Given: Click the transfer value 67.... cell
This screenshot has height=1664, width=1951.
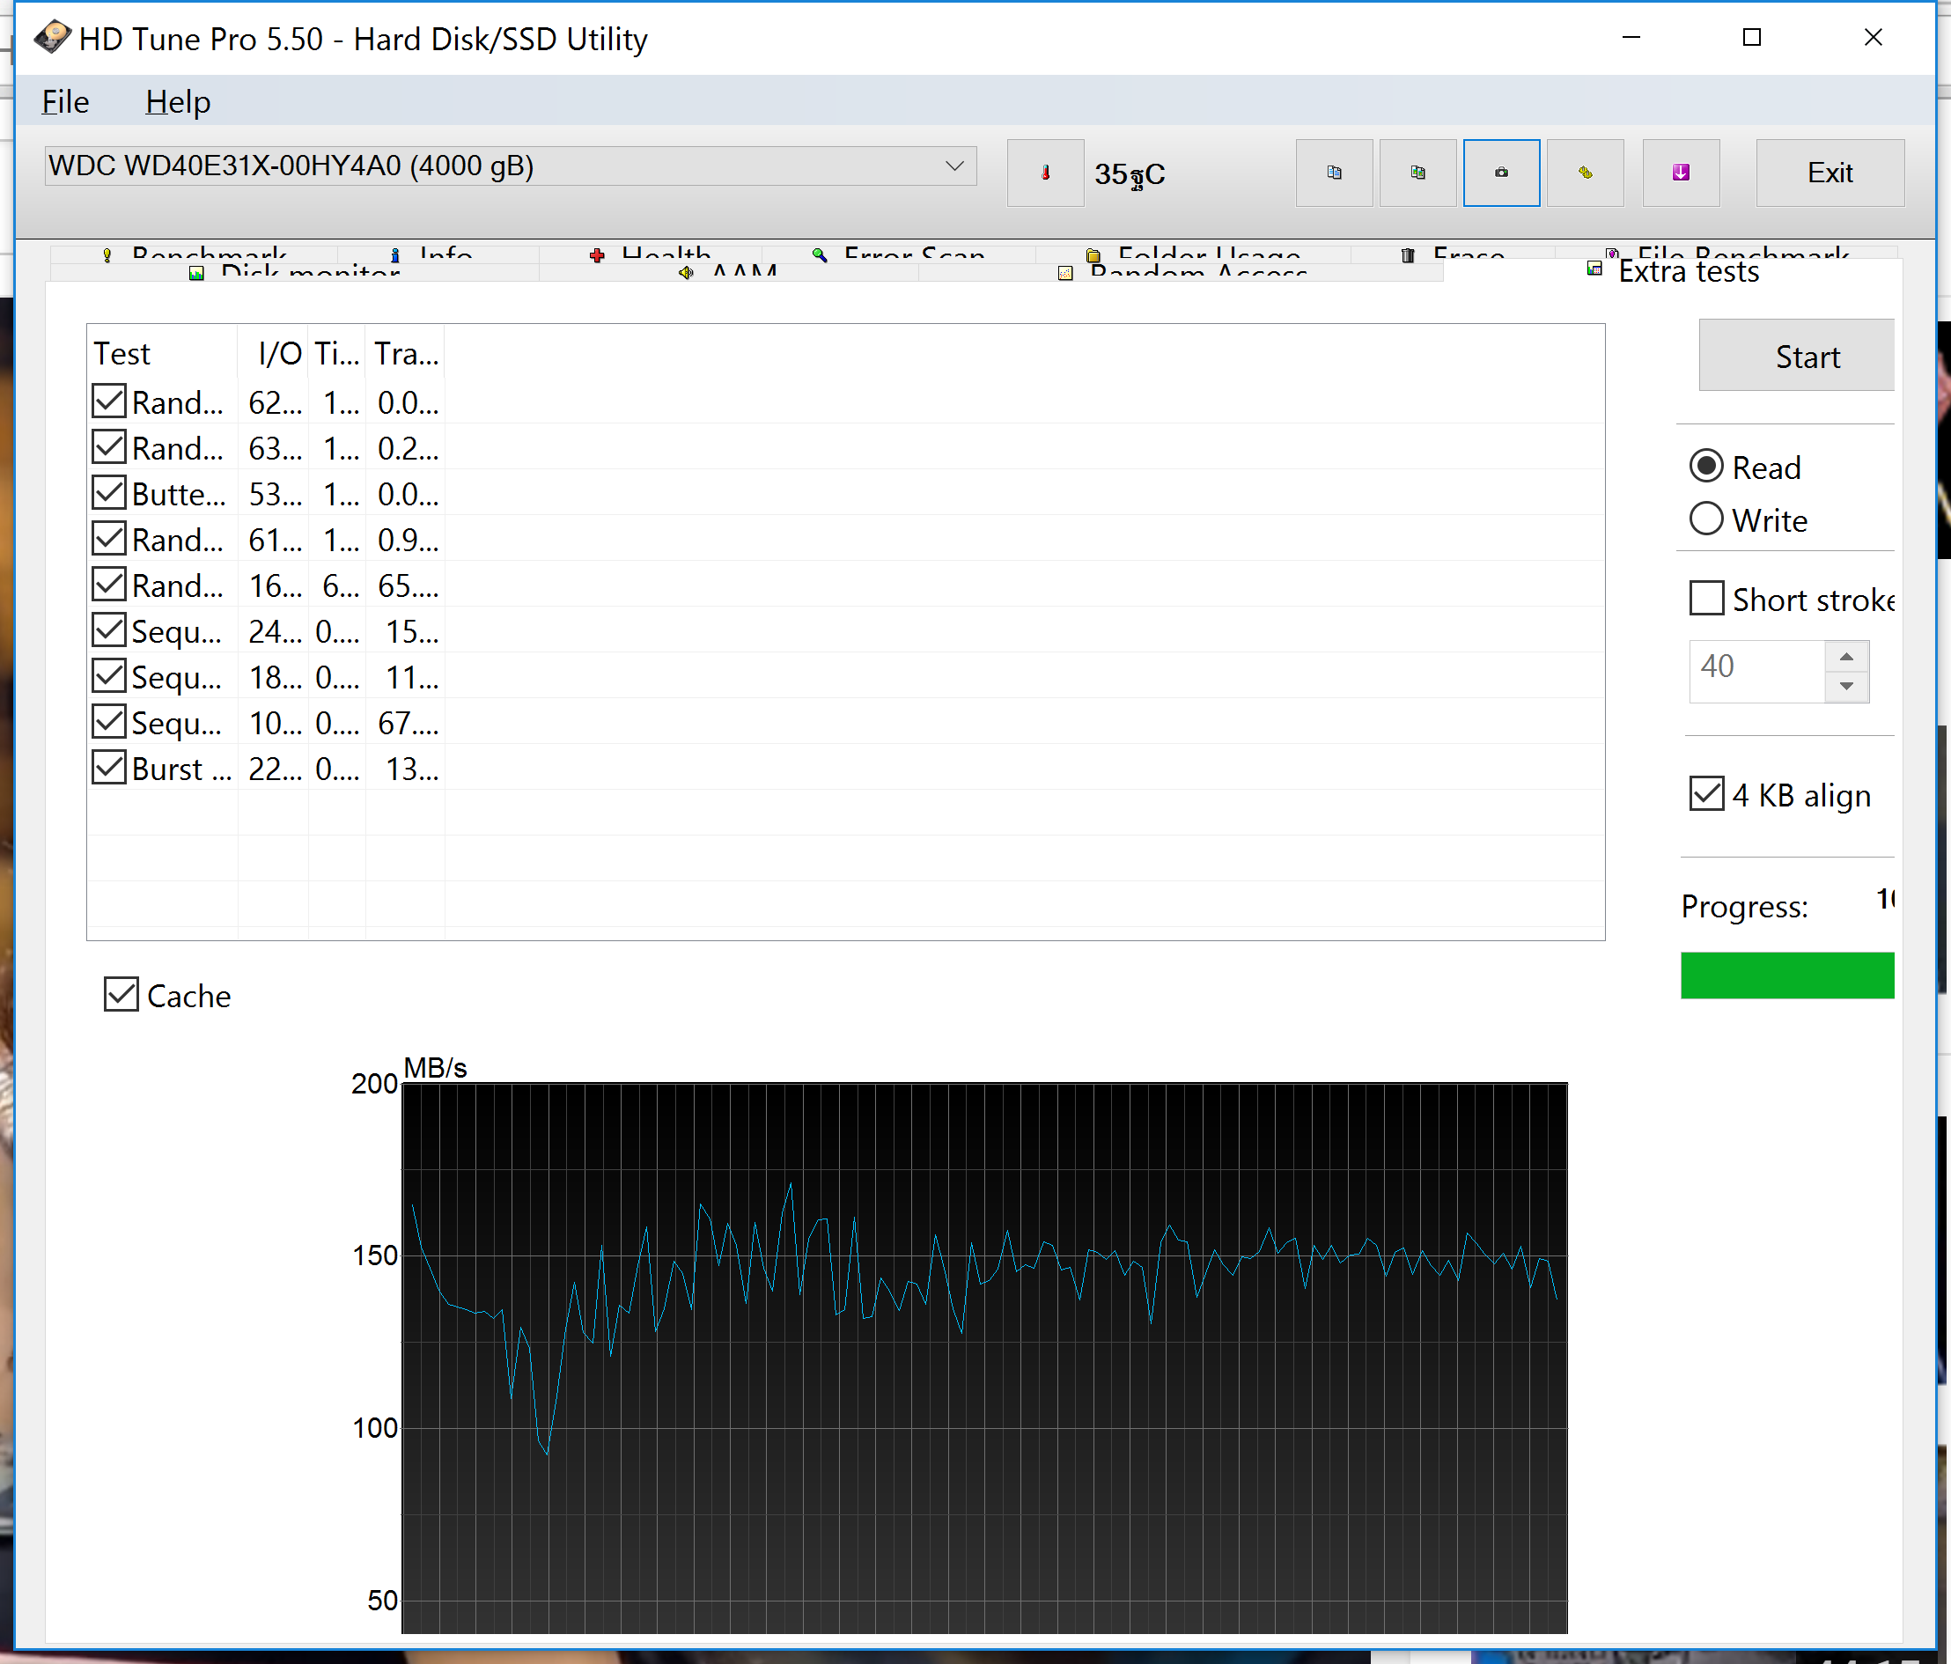Looking at the screenshot, I should coord(408,723).
